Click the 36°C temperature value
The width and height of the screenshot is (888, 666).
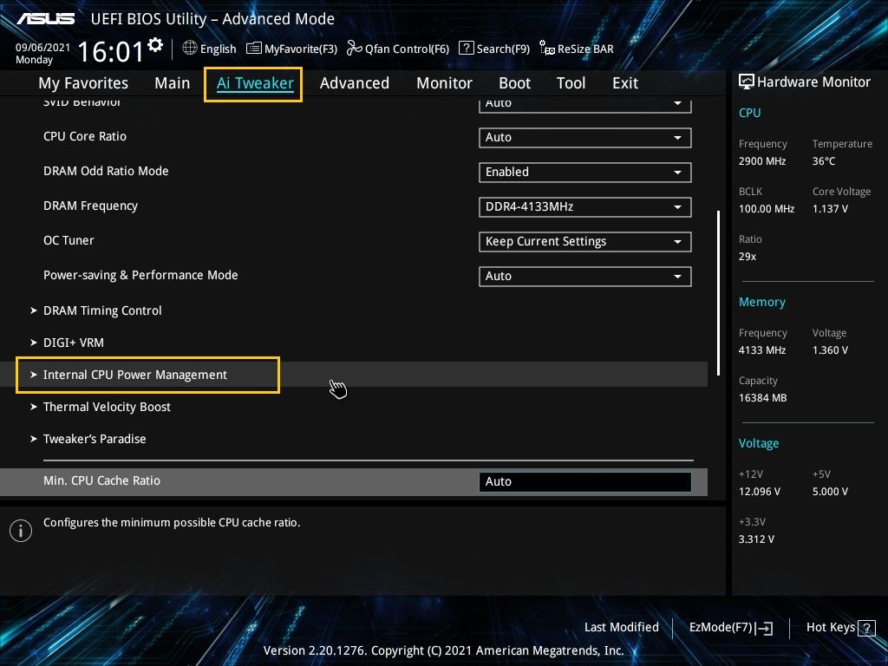pos(824,161)
